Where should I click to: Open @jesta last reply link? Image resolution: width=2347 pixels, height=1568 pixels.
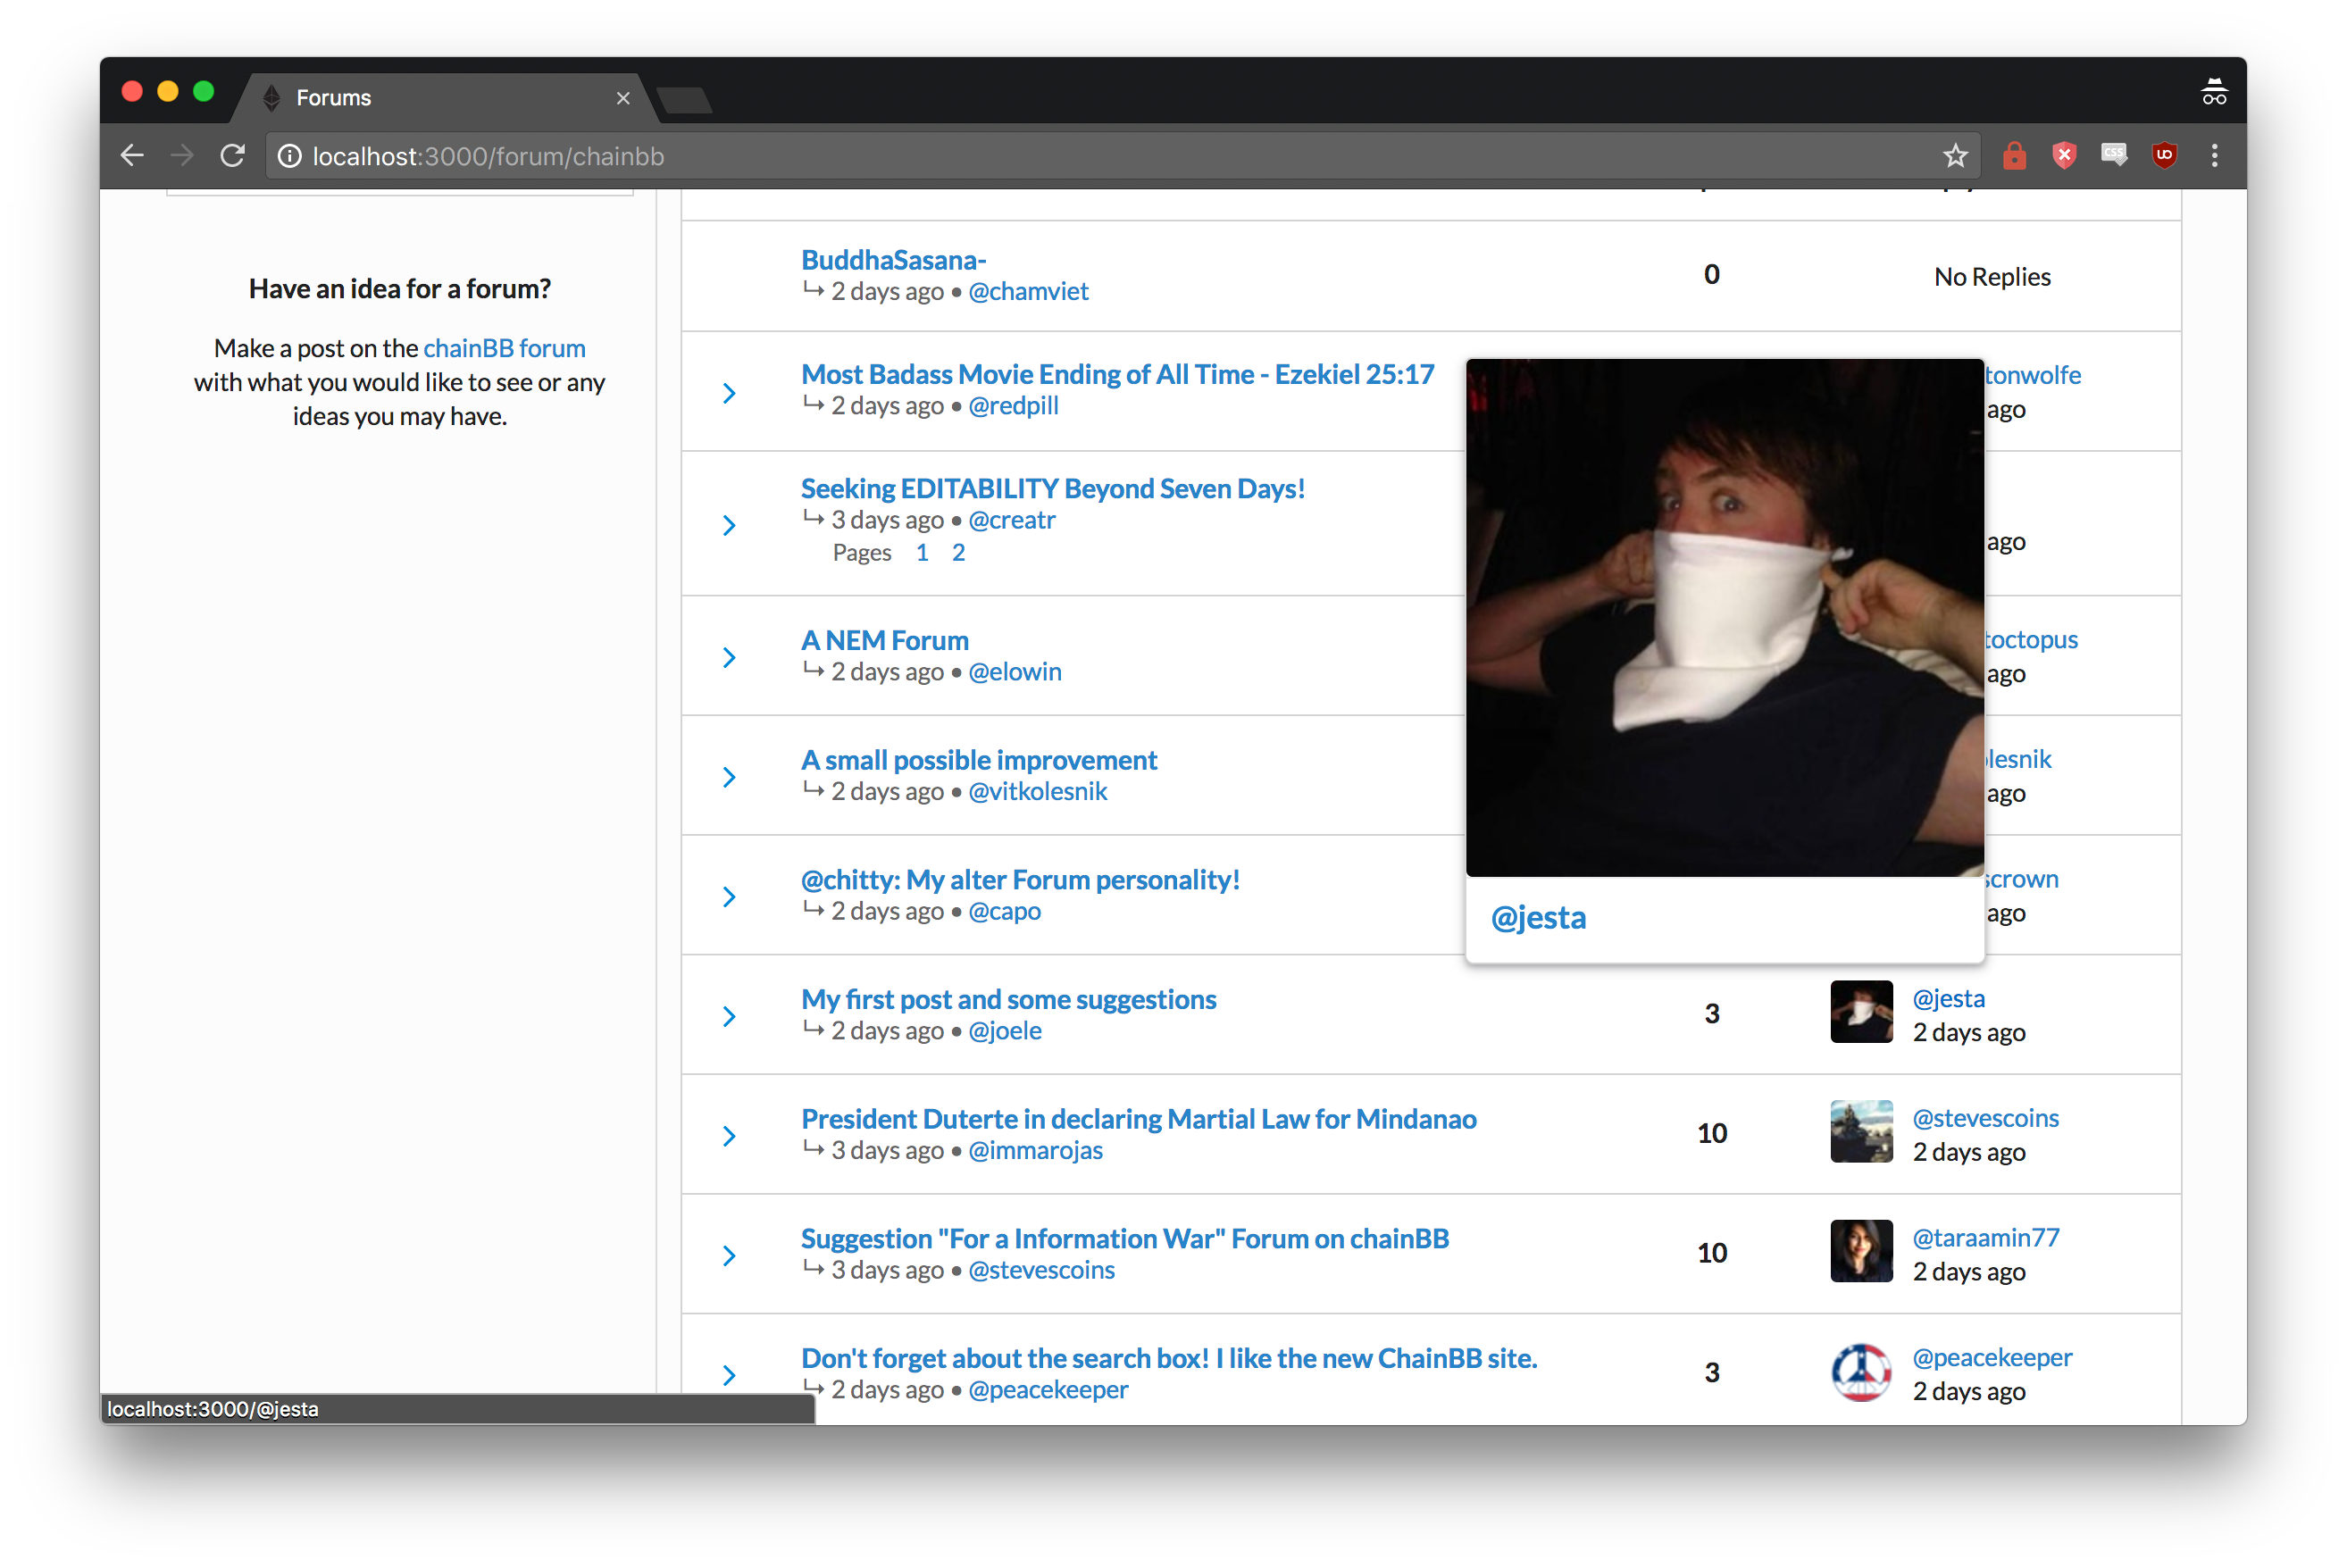coord(1948,998)
